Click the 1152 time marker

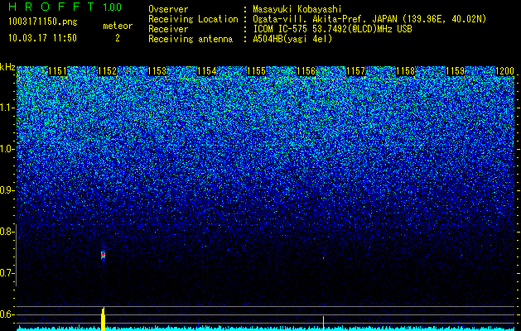point(108,71)
